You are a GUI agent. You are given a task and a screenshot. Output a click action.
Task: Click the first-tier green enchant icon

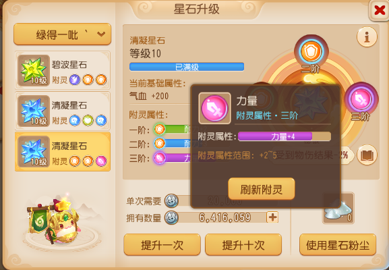pos(160,130)
